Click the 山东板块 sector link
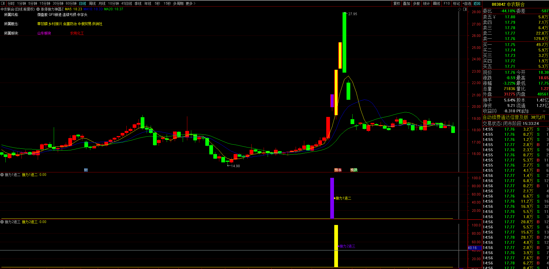The height and width of the screenshot is (269, 549). click(x=44, y=33)
